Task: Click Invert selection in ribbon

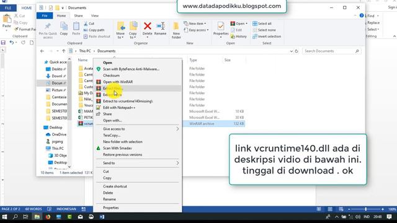Action: click(x=267, y=37)
